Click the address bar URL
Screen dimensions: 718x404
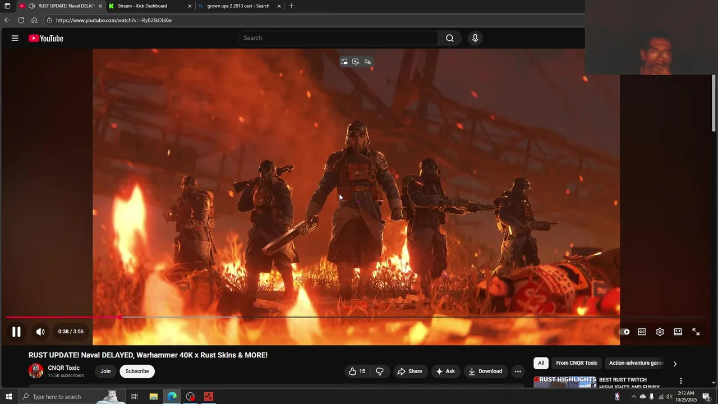pos(114,20)
